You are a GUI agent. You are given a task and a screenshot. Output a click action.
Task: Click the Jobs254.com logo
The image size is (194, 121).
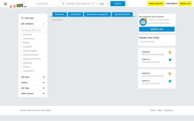pos(18,5)
